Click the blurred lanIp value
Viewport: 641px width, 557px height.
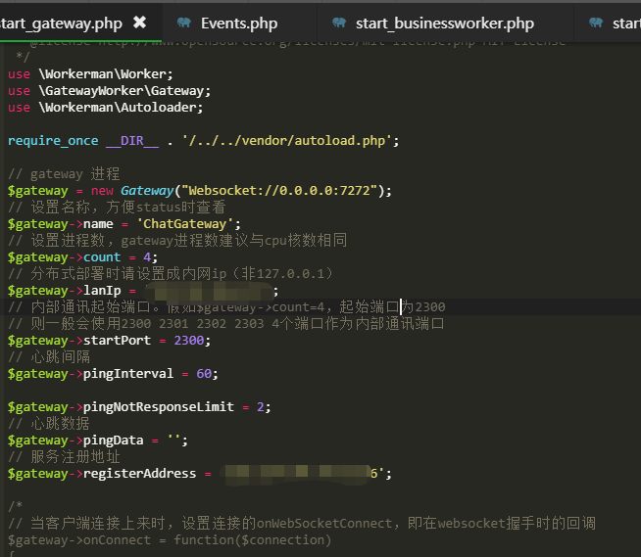pos(209,291)
